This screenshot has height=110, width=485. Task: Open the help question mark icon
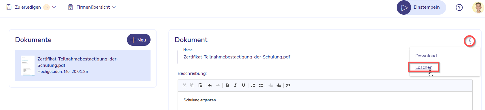[459, 7]
